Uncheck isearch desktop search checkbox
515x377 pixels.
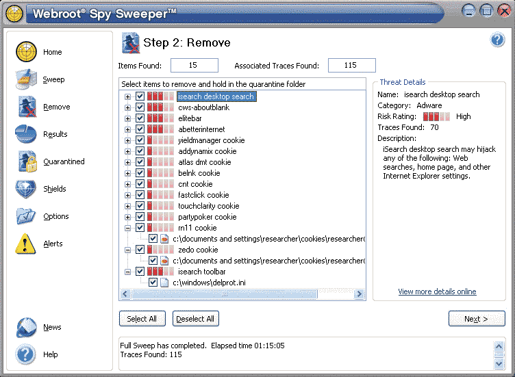click(140, 96)
